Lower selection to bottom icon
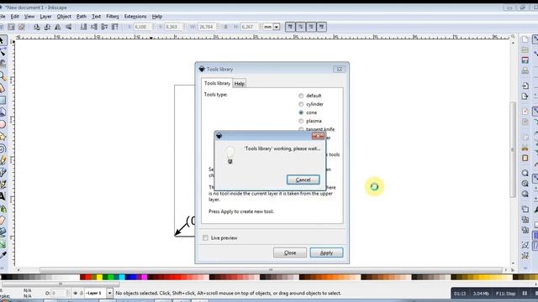This screenshot has width=538, height=302. (x=83, y=27)
